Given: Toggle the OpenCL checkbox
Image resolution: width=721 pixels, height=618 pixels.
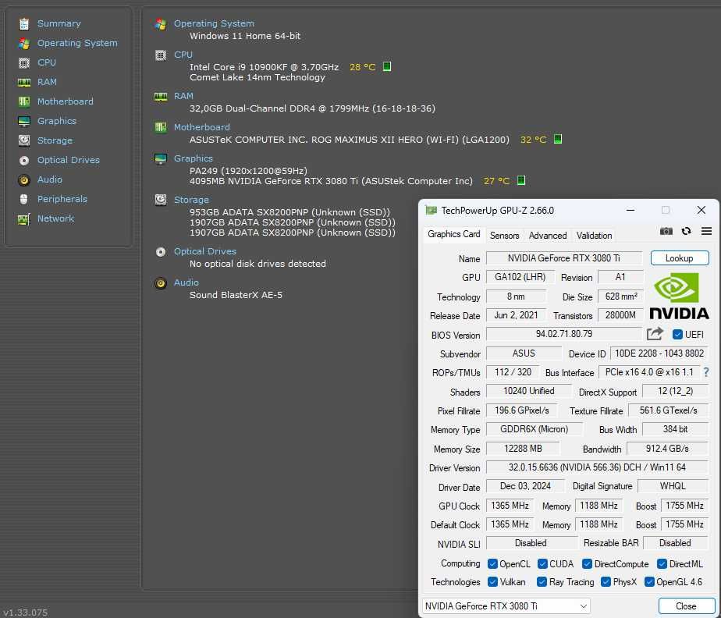Looking at the screenshot, I should coord(492,563).
